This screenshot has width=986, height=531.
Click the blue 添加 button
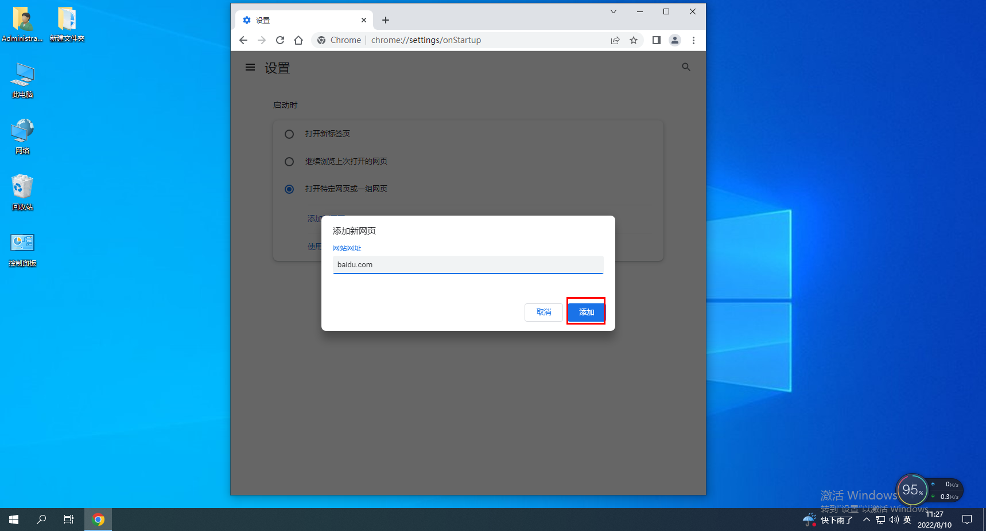(x=586, y=312)
